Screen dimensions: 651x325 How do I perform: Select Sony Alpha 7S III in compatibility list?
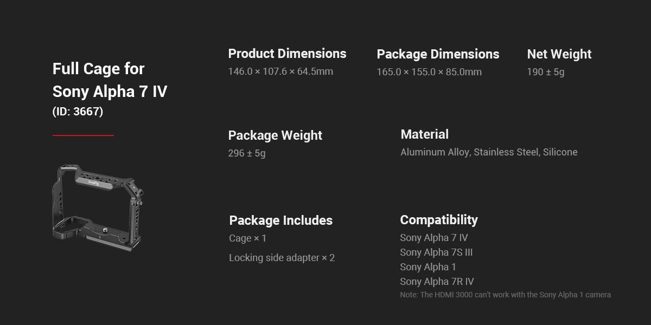(436, 252)
